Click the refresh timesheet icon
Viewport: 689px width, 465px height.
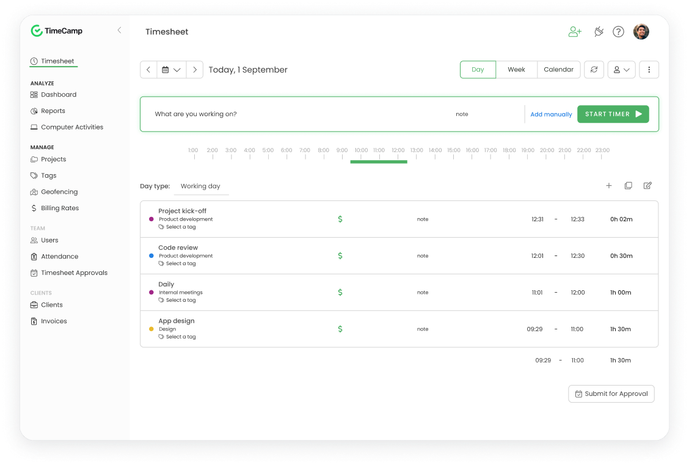[x=594, y=69]
